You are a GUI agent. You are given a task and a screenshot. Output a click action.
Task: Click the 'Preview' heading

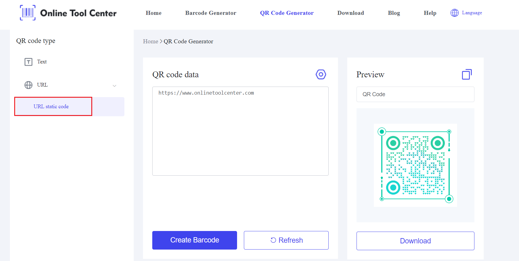click(x=370, y=75)
